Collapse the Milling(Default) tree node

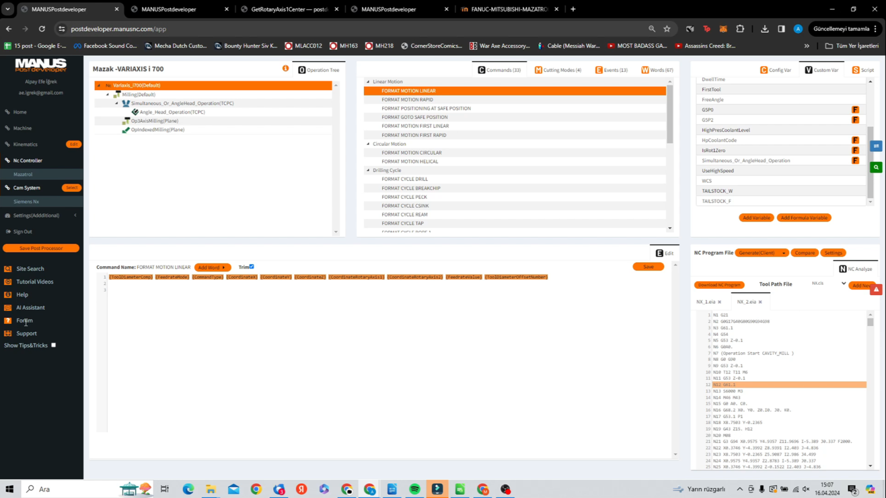click(108, 94)
